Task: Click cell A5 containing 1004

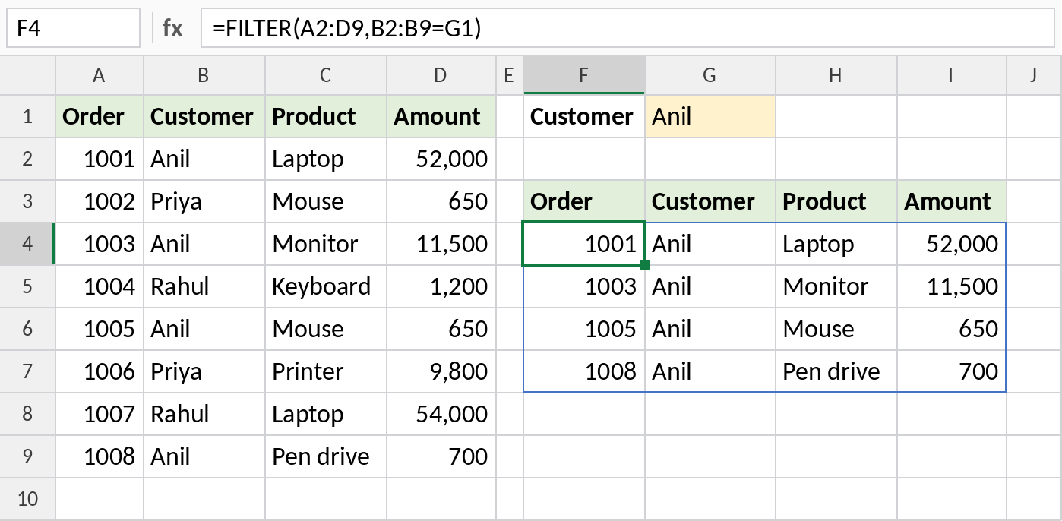Action: coord(100,286)
